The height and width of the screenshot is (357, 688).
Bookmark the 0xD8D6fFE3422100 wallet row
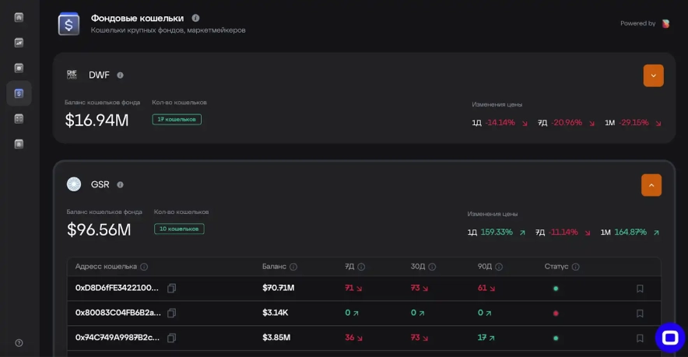point(640,289)
